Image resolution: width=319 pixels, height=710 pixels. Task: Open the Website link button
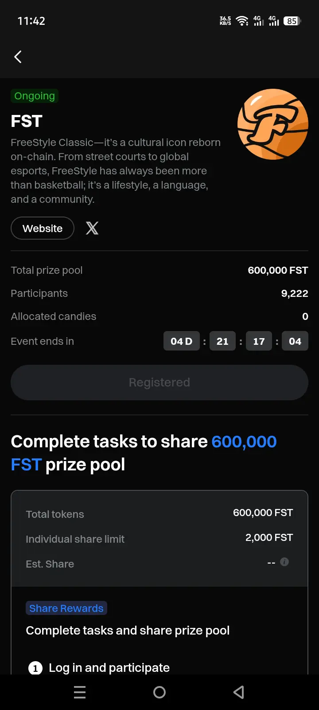(x=43, y=228)
